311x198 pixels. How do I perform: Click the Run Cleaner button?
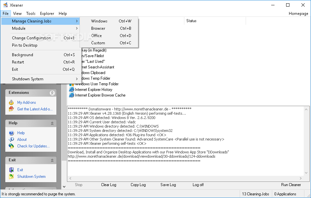pos(291,185)
